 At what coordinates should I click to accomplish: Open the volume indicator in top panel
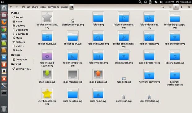click(161, 2)
